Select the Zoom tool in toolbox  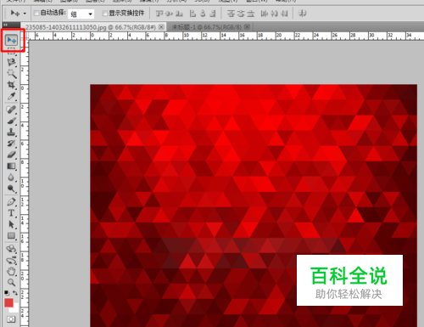click(11, 282)
